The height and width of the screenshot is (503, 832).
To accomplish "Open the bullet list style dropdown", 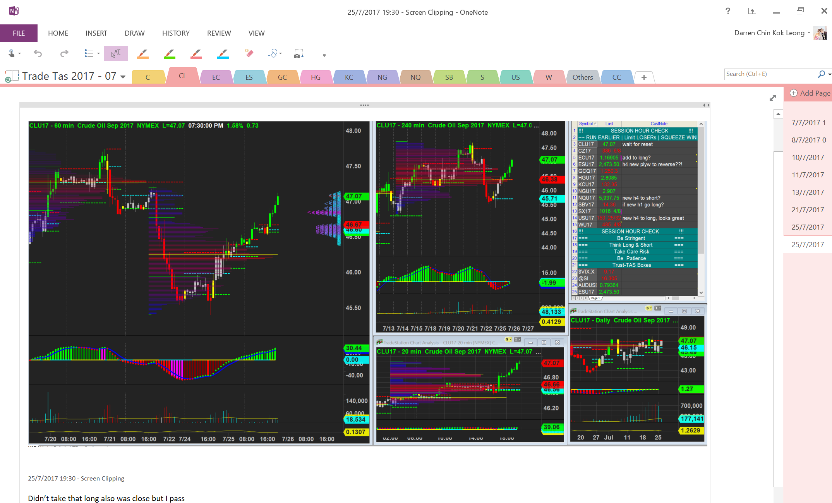I will coord(98,53).
